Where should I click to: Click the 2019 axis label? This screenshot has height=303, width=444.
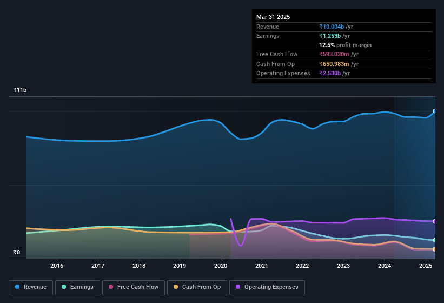(x=180, y=266)
